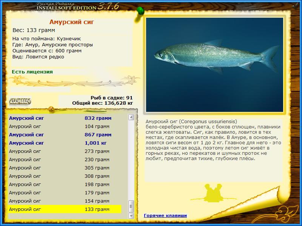Click the Вес: 133 грамм line
This screenshot has width=302, height=226.
coord(34,30)
